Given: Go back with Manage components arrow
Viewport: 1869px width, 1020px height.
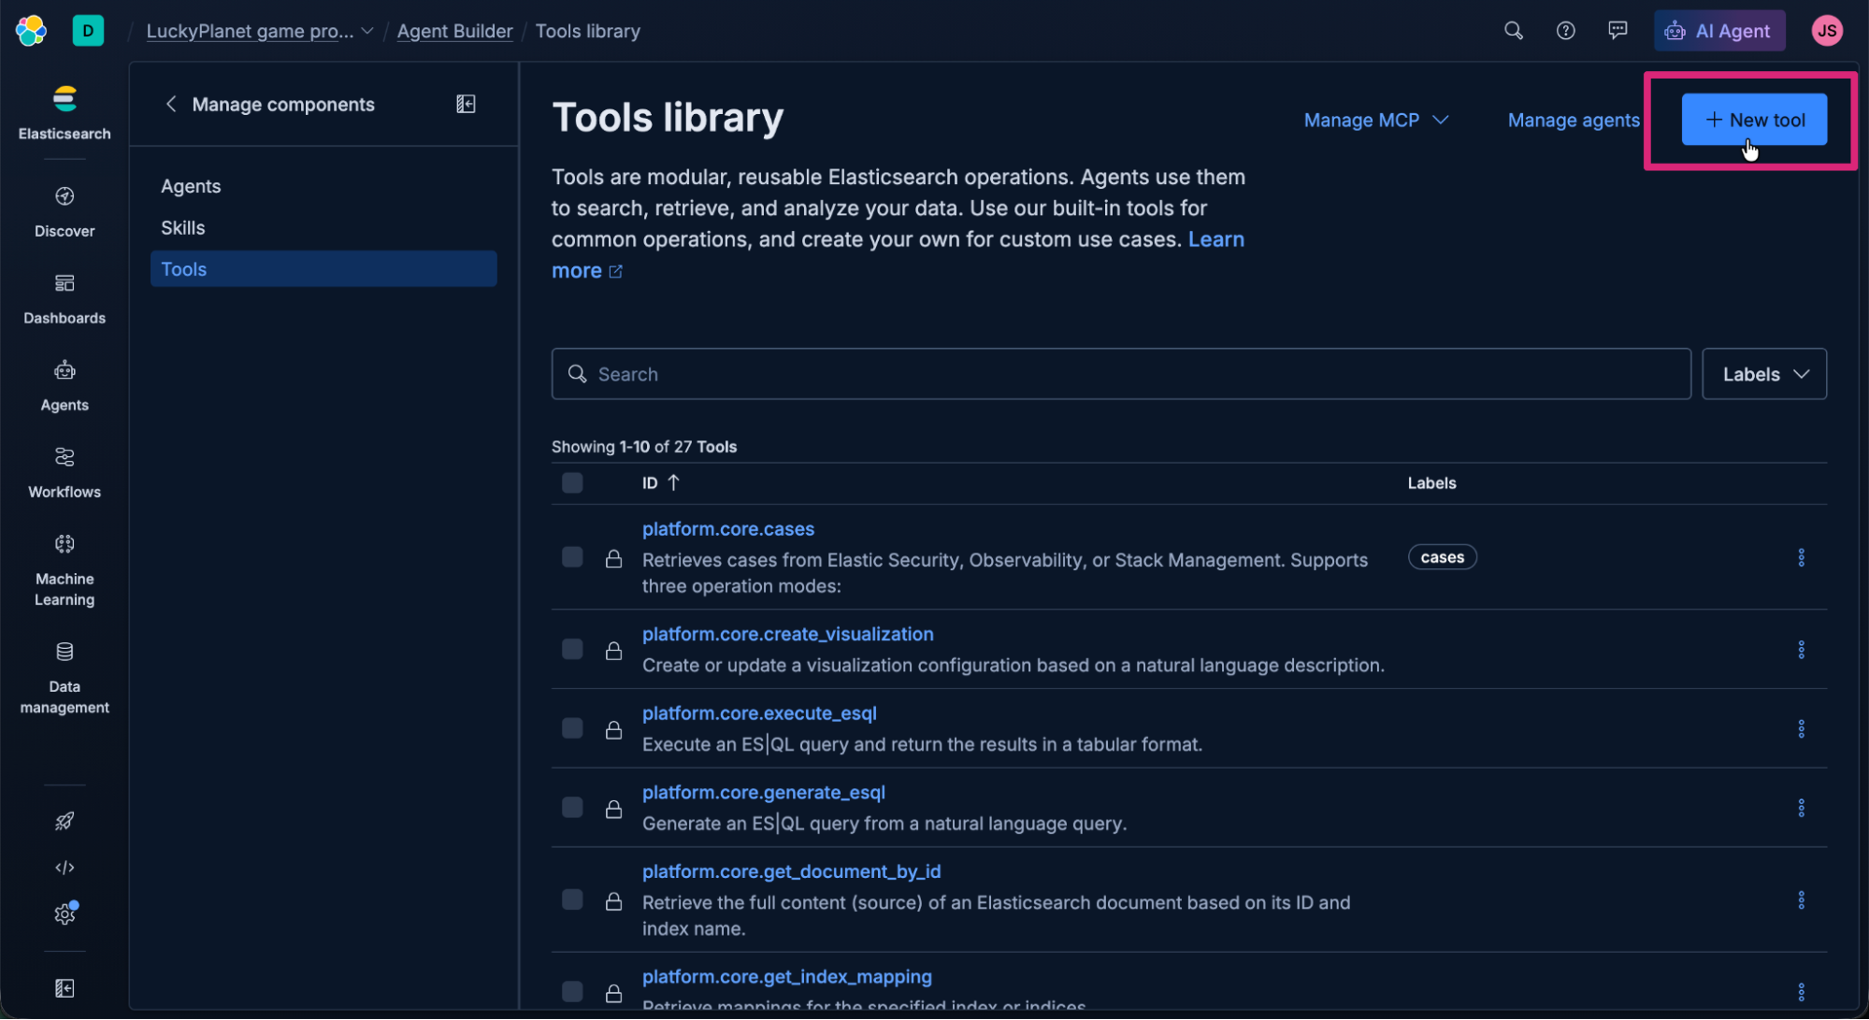Looking at the screenshot, I should pos(170,104).
